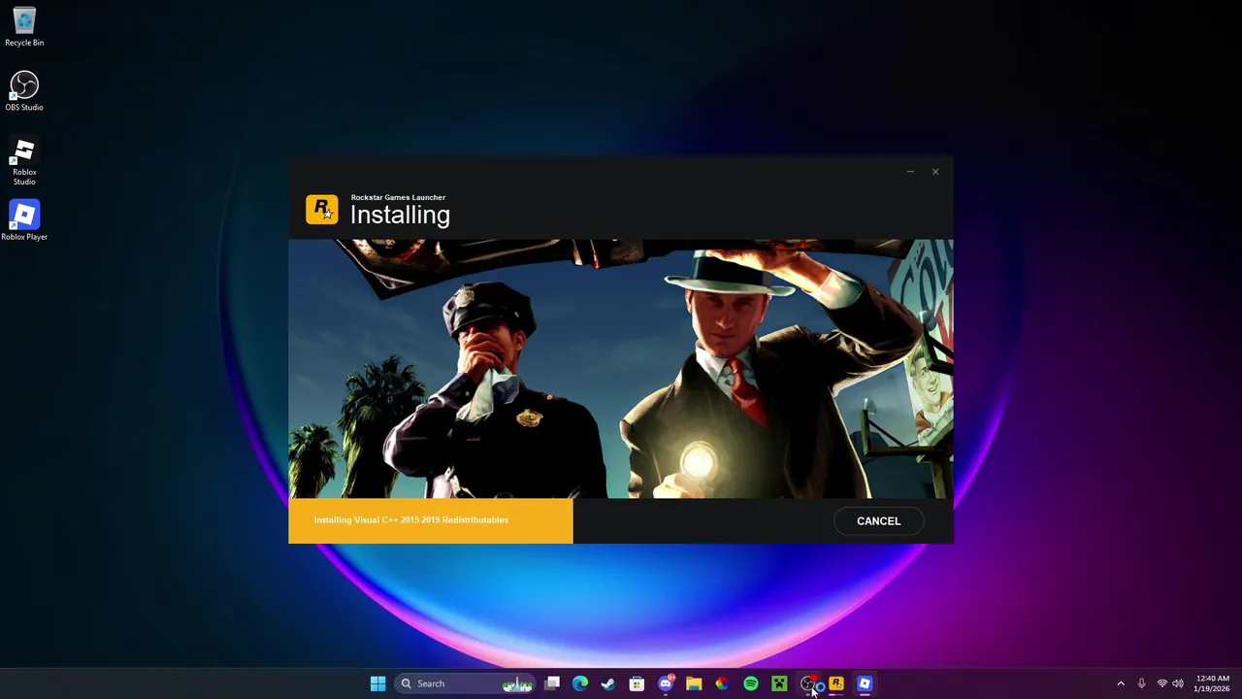Viewport: 1242px width, 699px height.
Task: Open the Windows Start menu
Action: tap(377, 683)
